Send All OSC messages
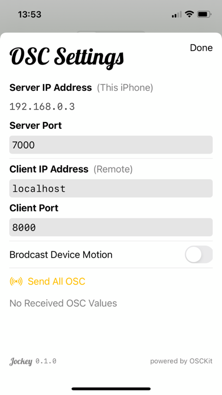This screenshot has width=222, height=395. tap(56, 281)
